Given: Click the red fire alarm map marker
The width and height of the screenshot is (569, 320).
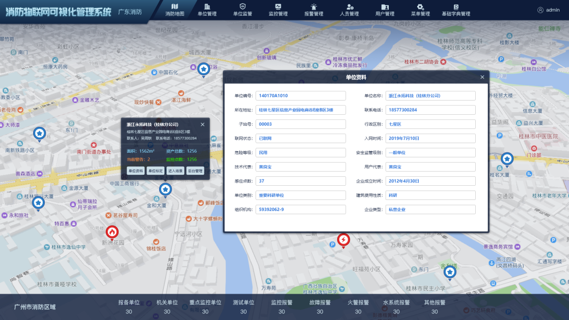Looking at the screenshot, I should tap(112, 232).
